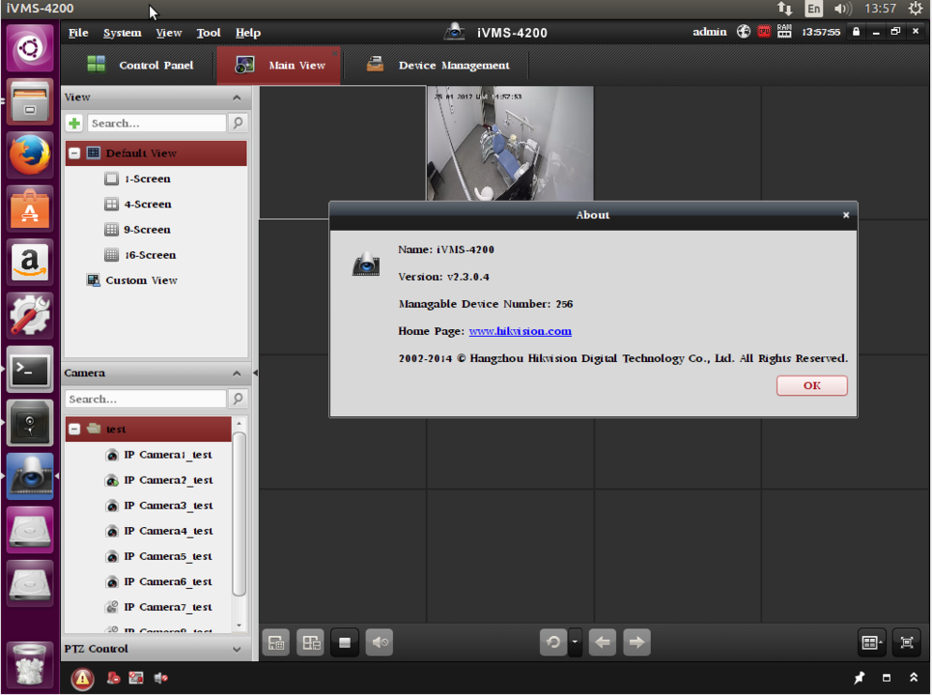Start auto-switch cycle button

tap(553, 642)
